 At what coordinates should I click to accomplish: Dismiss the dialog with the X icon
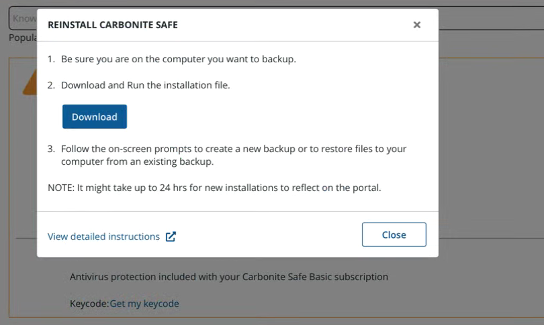pyautogui.click(x=417, y=25)
